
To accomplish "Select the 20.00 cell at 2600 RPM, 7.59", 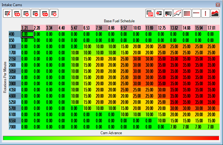I will [x=102, y=65].
